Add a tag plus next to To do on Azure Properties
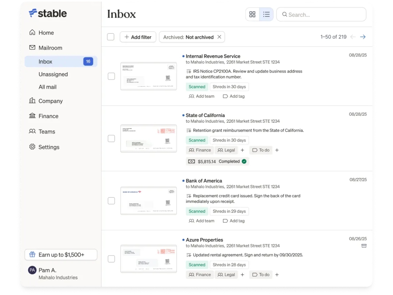This screenshot has height=295, width=393. 277,275
